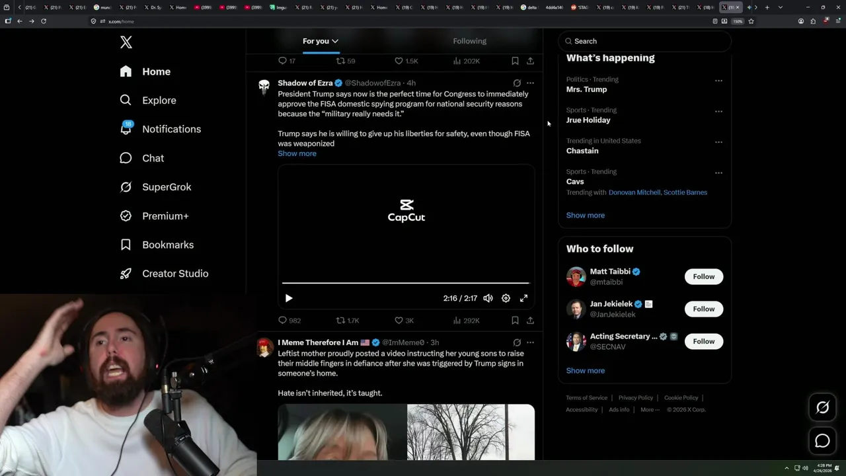Viewport: 846px width, 476px height.
Task: Repost top post with 59 reposts
Action: (346, 61)
